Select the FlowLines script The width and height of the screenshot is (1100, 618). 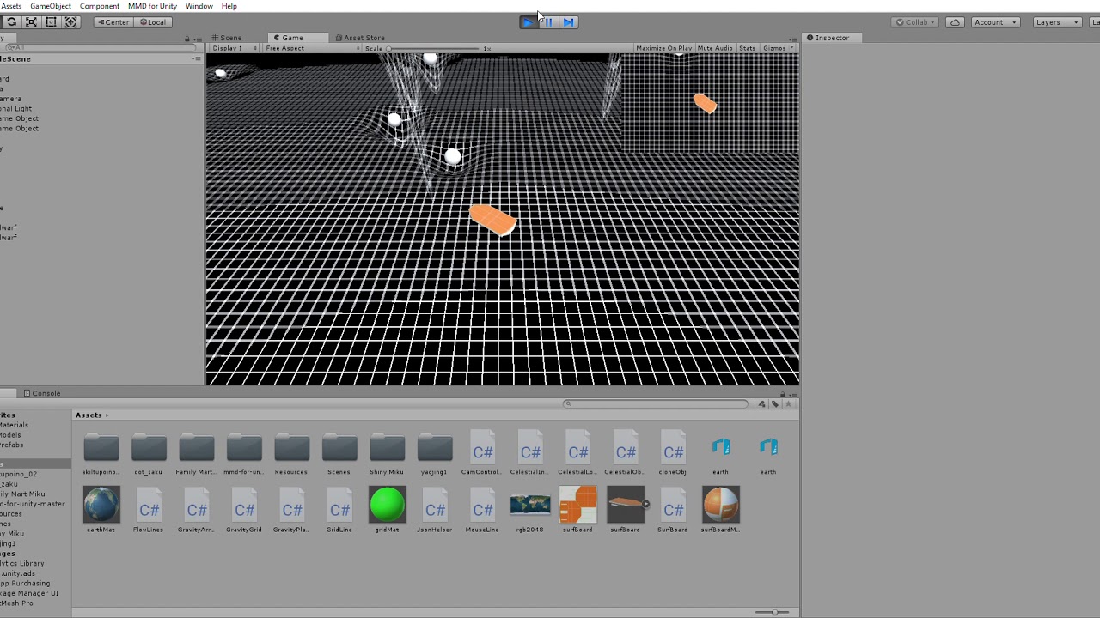coord(149,510)
